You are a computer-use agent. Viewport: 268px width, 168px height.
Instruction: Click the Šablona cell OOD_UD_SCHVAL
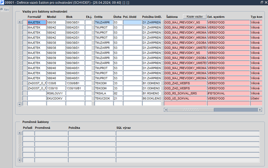[x=185, y=98]
